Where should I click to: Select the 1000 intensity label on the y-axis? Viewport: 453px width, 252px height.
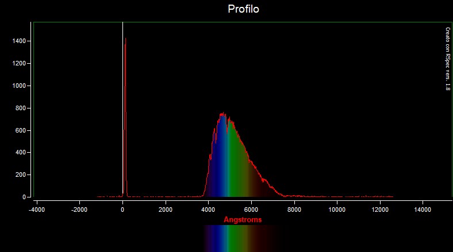[18, 86]
